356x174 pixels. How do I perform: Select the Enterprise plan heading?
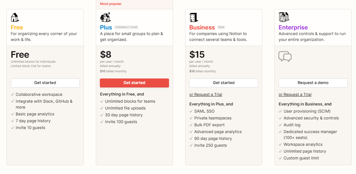(x=293, y=28)
